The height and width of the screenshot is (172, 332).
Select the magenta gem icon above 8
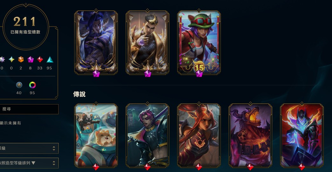pyautogui.click(x=31, y=60)
